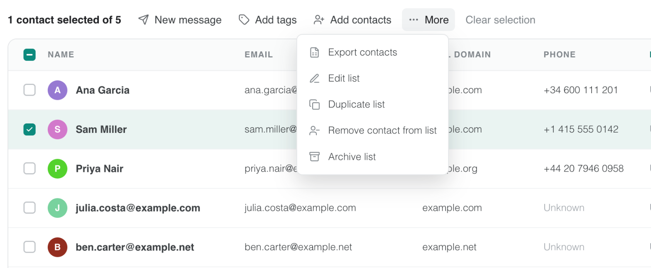Toggle the select-all header checkbox

29,55
